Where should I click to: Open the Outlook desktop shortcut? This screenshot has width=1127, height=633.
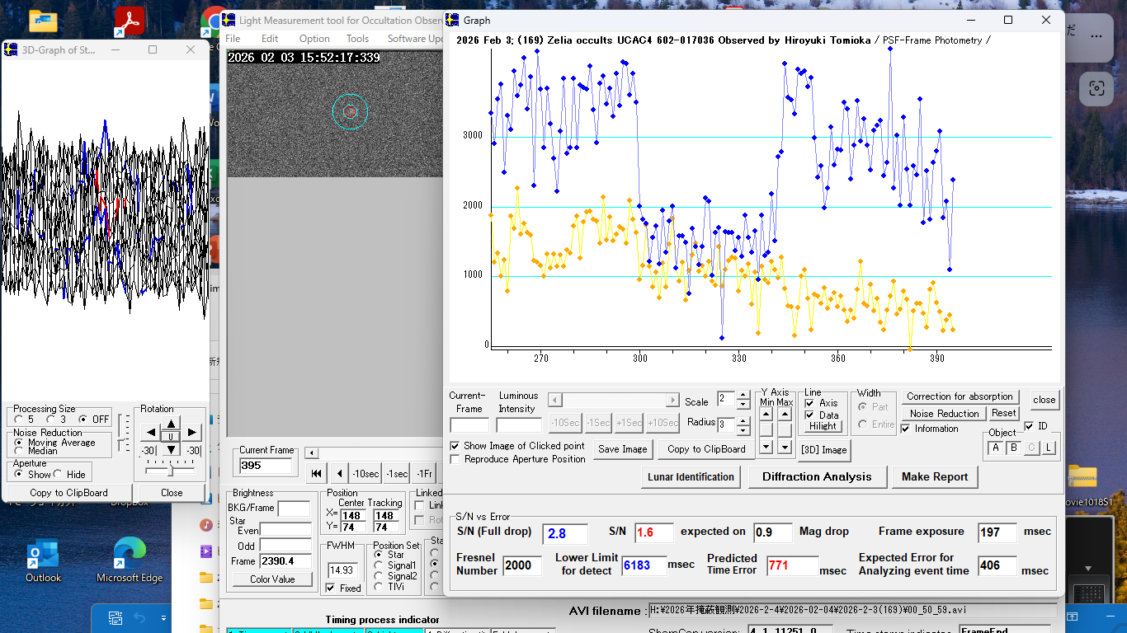(43, 552)
